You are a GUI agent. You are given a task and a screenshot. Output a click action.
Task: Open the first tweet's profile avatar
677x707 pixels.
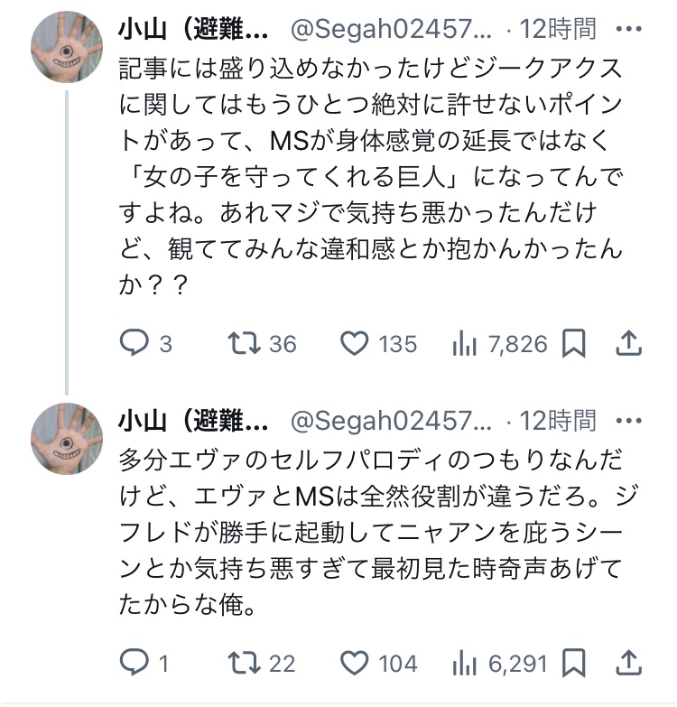pos(67,49)
